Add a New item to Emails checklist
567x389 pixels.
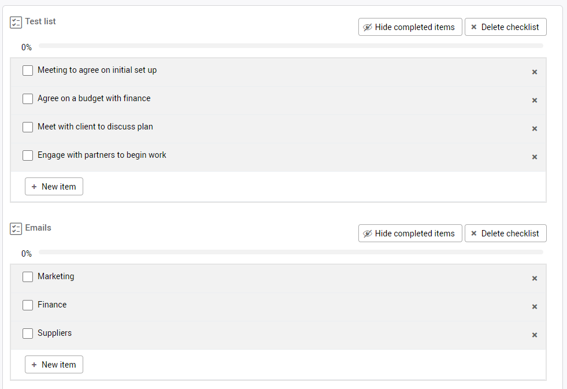point(54,365)
